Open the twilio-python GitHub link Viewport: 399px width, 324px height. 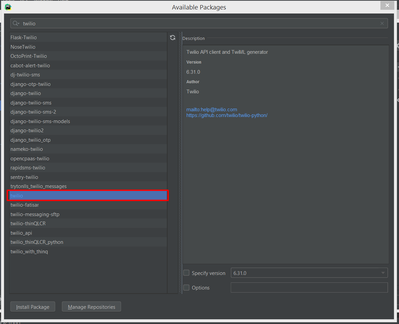[227, 115]
